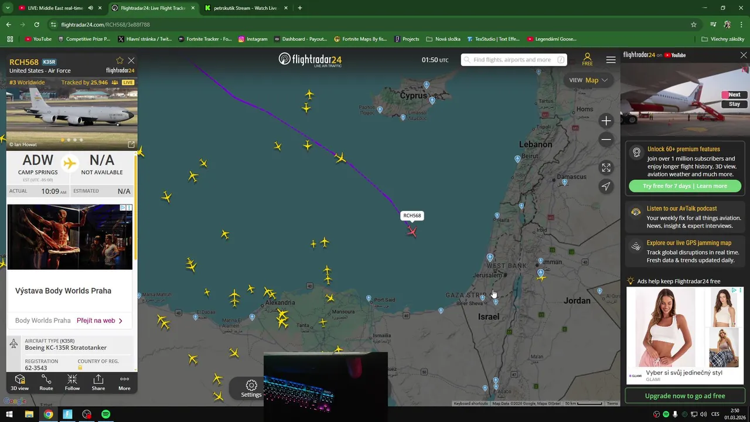Click the Chrome taskbar icon
The height and width of the screenshot is (422, 750).
coord(48,414)
